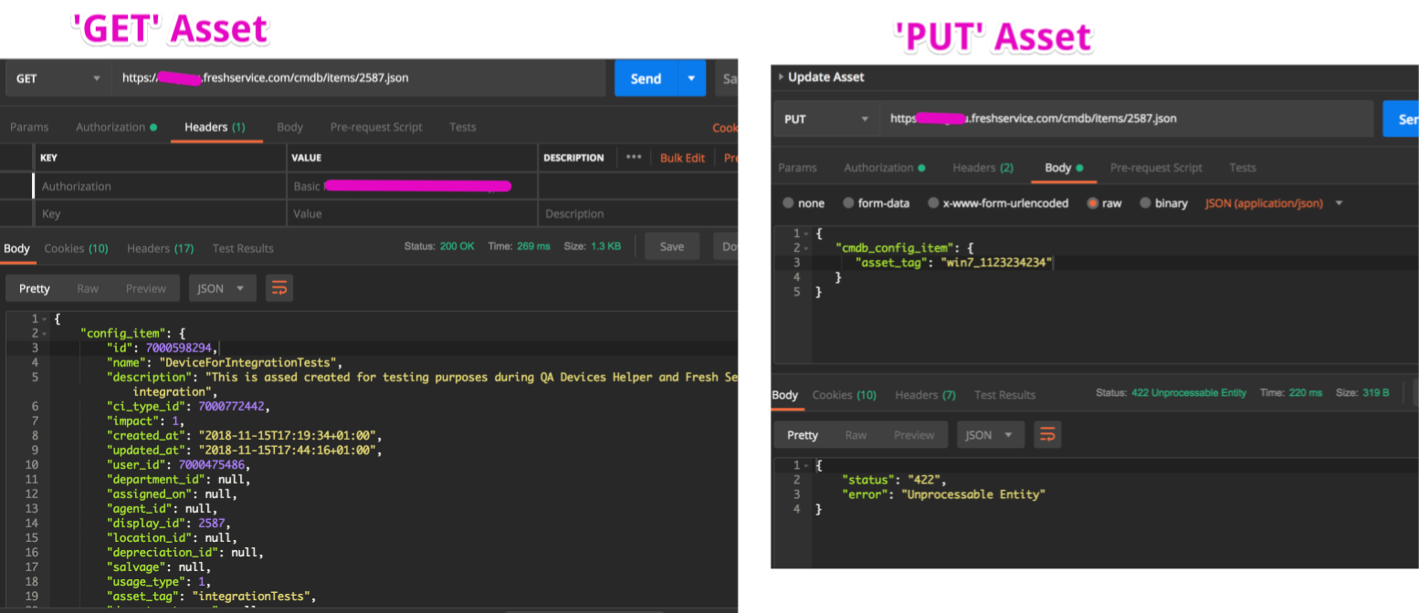This screenshot has width=1419, height=613.
Task: Select Pretty view in PUT response
Action: pos(803,435)
